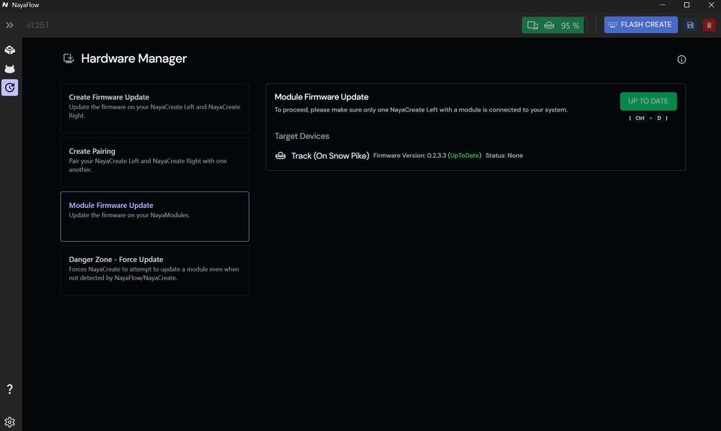Open the keyboard layout cube icon in sidebar
721x431 pixels.
point(9,50)
